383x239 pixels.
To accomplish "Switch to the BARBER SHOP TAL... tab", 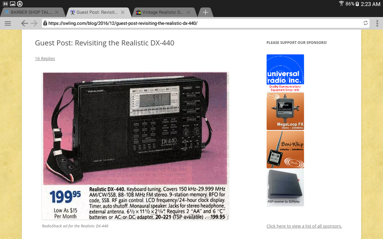I will point(32,12).
